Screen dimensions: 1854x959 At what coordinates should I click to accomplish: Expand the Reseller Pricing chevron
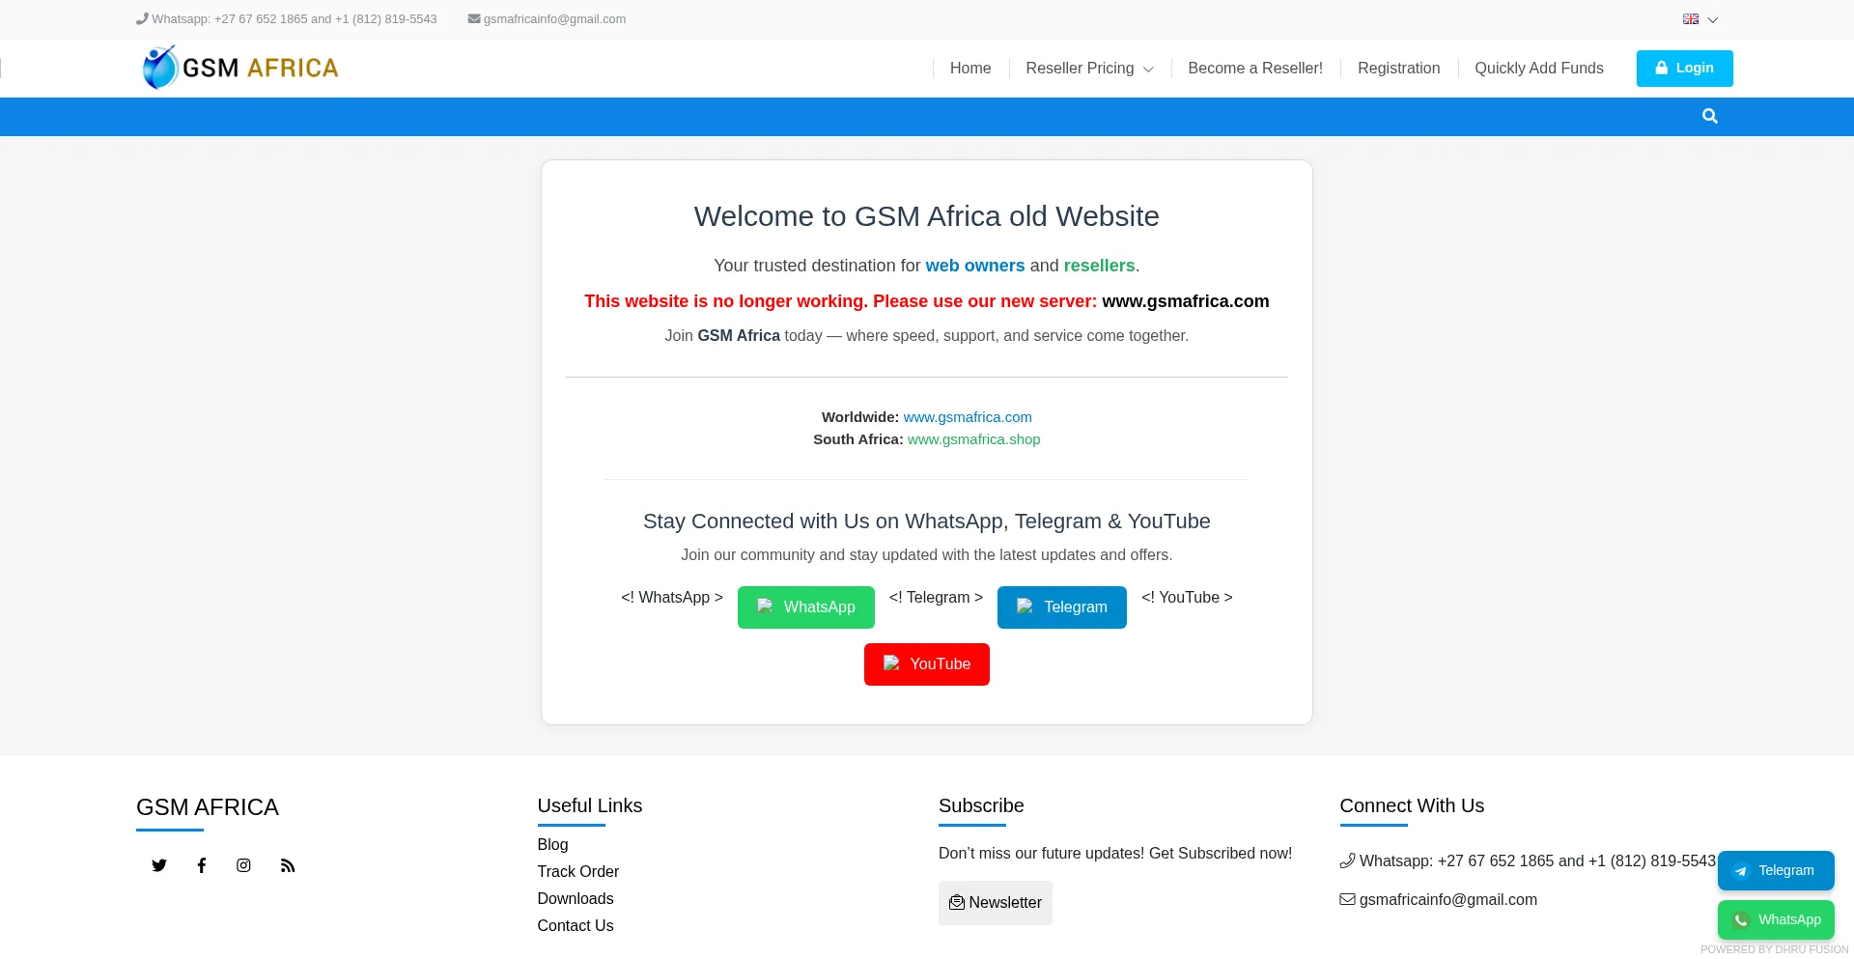(x=1148, y=70)
